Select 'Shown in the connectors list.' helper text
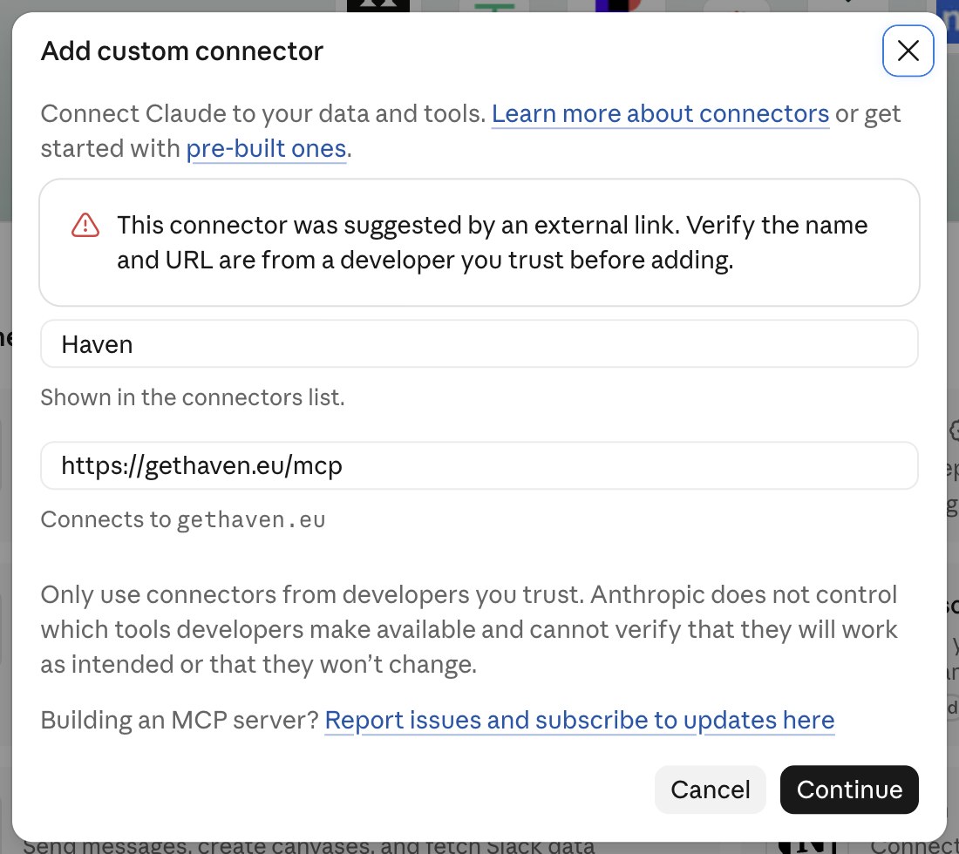This screenshot has width=959, height=854. [193, 397]
